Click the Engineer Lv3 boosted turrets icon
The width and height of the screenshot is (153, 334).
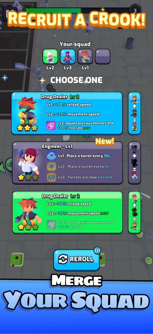tap(51, 177)
